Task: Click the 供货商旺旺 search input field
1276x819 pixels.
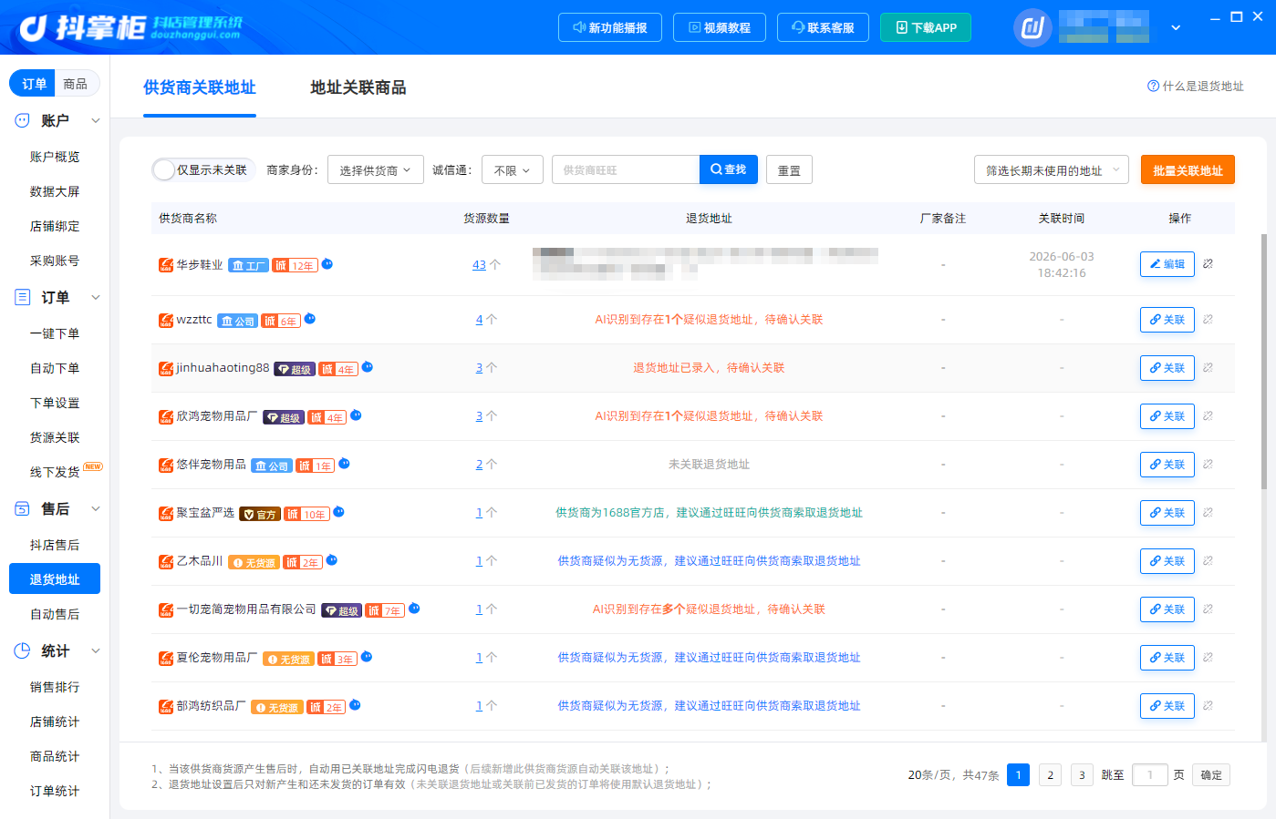Action: point(626,170)
